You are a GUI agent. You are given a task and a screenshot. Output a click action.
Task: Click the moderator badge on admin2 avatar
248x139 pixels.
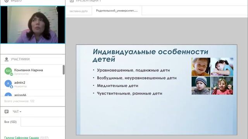pos(11,86)
